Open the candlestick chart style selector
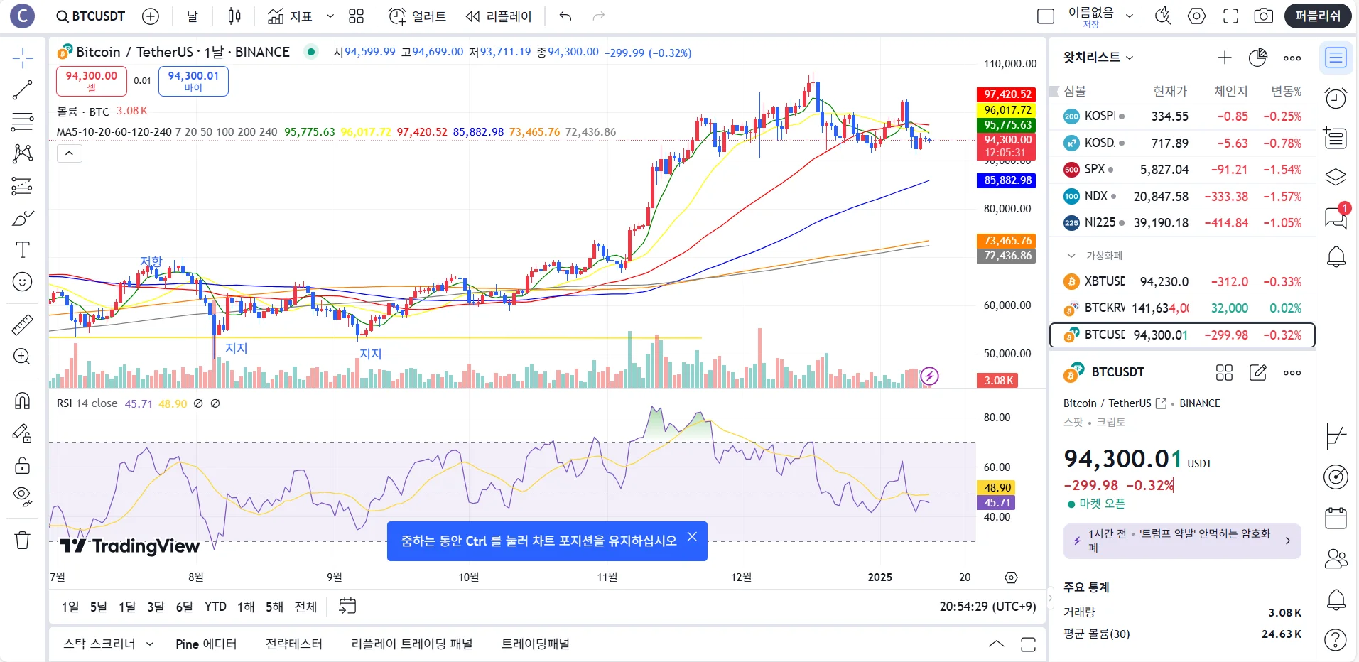The width and height of the screenshot is (1359, 662). (x=234, y=16)
